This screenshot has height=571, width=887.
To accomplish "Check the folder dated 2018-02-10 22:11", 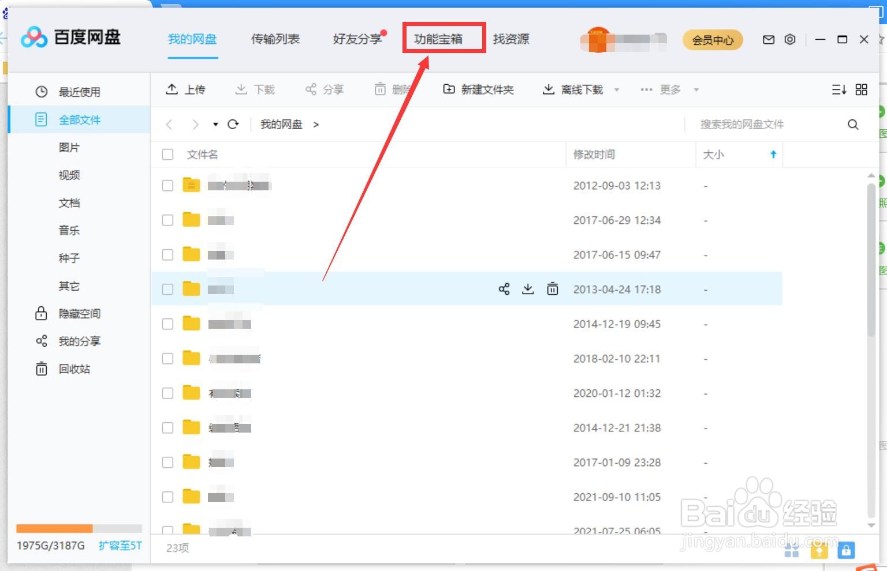I will pyautogui.click(x=167, y=359).
